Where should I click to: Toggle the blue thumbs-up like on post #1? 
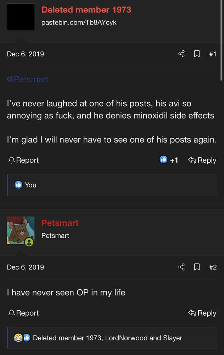[163, 160]
